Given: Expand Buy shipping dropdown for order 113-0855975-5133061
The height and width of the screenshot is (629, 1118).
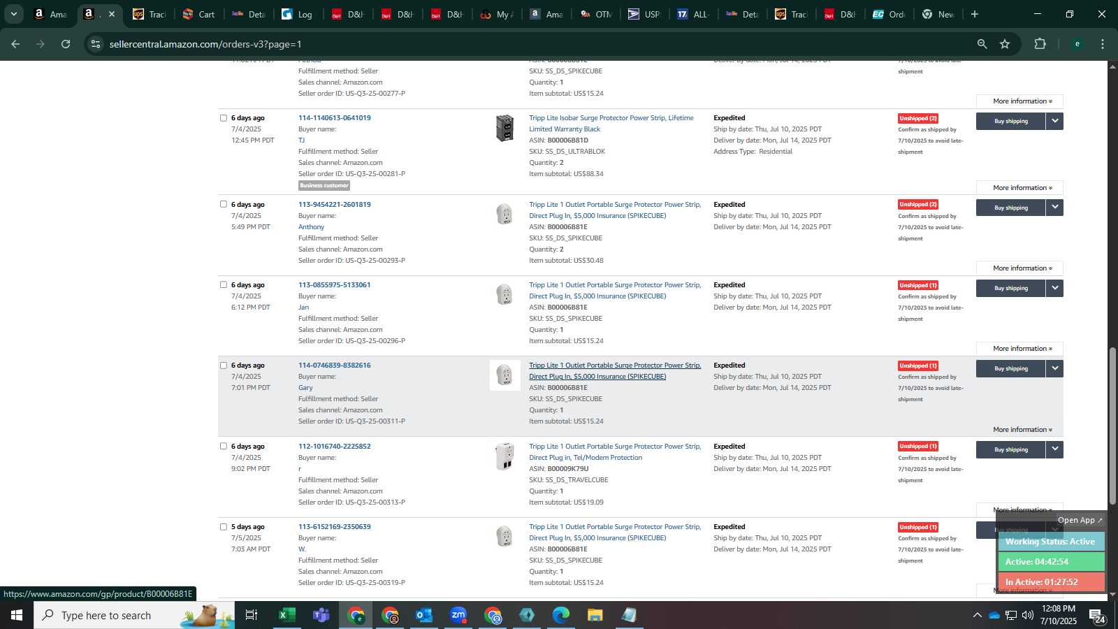Looking at the screenshot, I should [x=1055, y=288].
